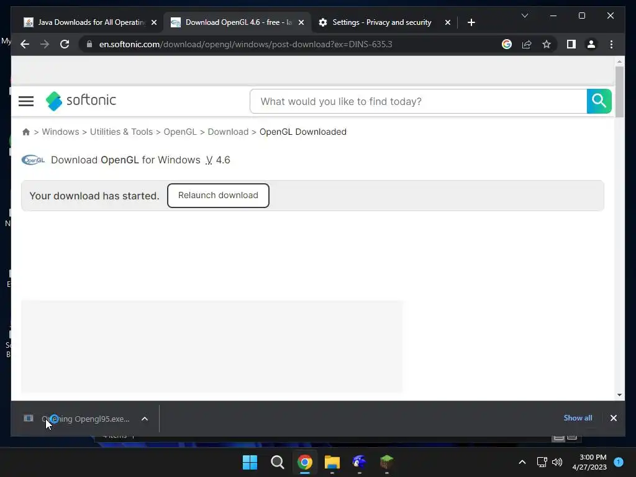Click the Chrome taskbar icon
This screenshot has width=636, height=477.
pyautogui.click(x=304, y=462)
